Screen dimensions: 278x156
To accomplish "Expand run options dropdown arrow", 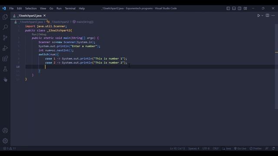I will point(262,16).
